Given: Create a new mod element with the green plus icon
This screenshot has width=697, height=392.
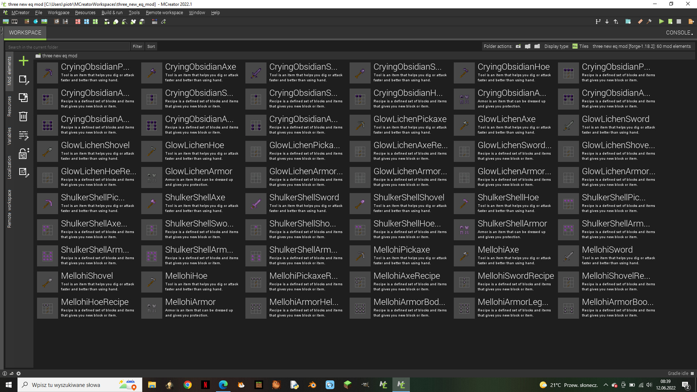Looking at the screenshot, I should click(23, 61).
